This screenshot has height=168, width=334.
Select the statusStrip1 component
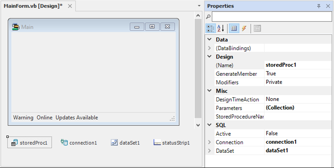(x=171, y=142)
